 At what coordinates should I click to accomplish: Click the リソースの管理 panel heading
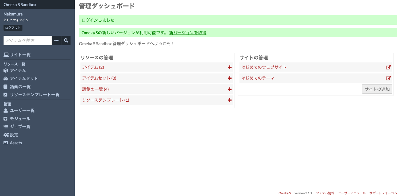click(97, 58)
